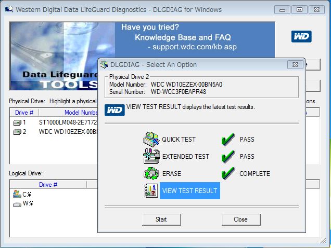Screen dimensions: 331x248
Task: Click the model number WDC WD10EZEX-00BN5A0
Action: click(x=186, y=85)
